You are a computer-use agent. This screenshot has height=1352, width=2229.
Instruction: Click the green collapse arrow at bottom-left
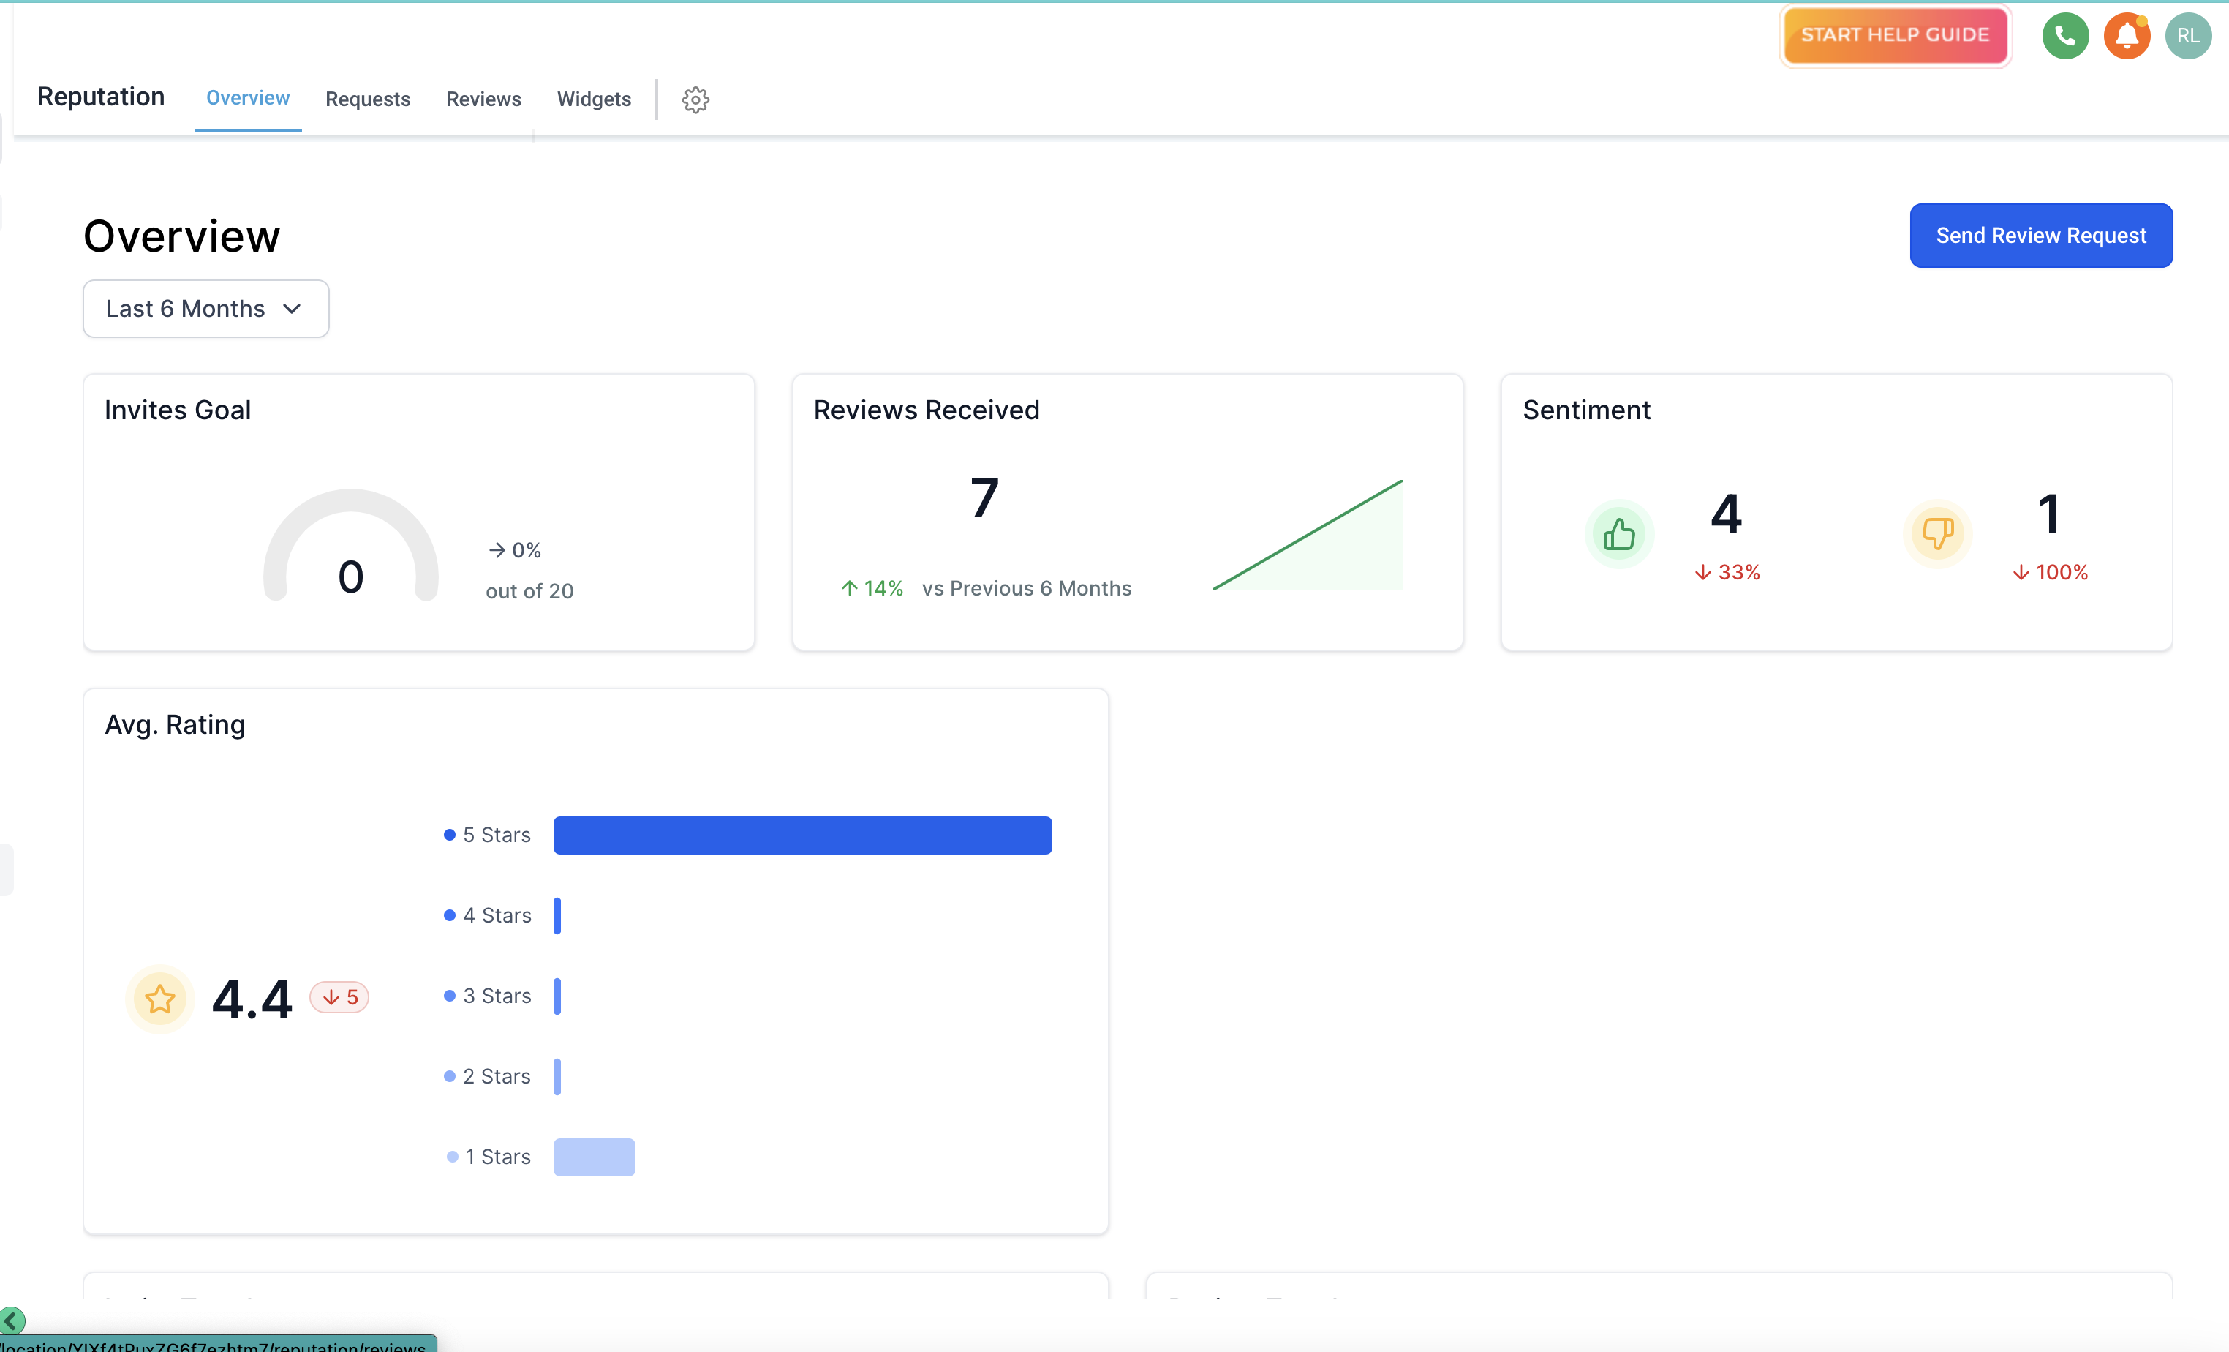coord(12,1321)
